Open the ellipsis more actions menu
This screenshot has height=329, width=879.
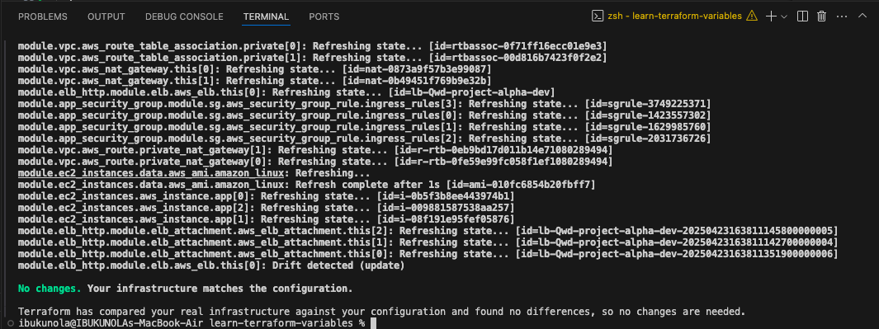coord(841,16)
